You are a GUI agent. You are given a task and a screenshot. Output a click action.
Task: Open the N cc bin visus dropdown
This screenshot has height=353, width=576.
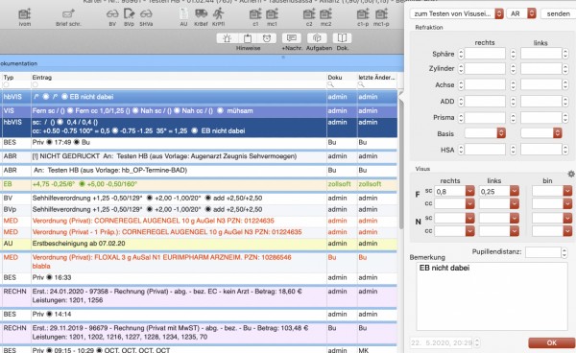[x=567, y=231]
